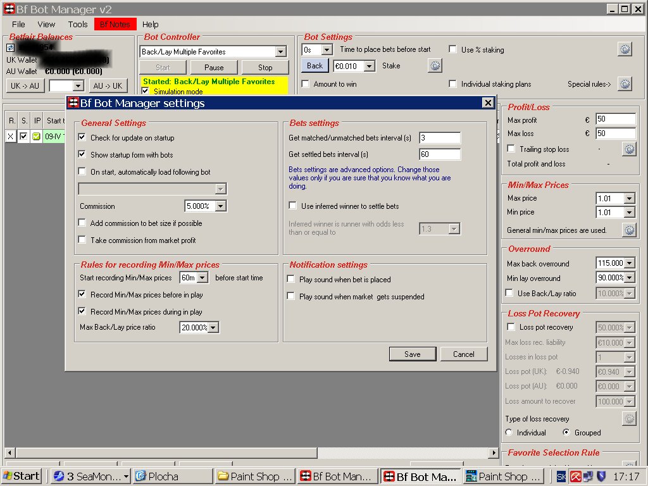
Task: Toggle Record Min/Max prices before in play
Action: 82,294
